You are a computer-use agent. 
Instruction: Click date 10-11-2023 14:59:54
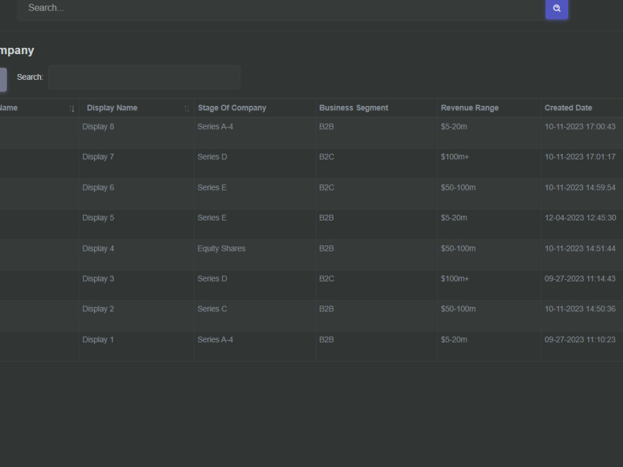tap(580, 187)
